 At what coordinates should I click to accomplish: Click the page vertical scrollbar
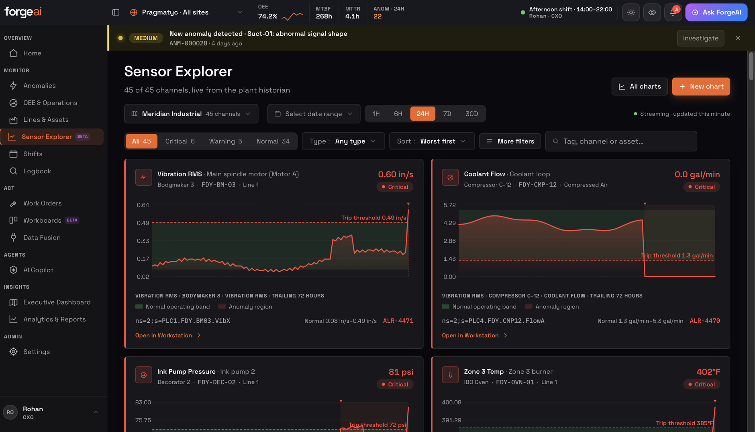tap(751, 67)
